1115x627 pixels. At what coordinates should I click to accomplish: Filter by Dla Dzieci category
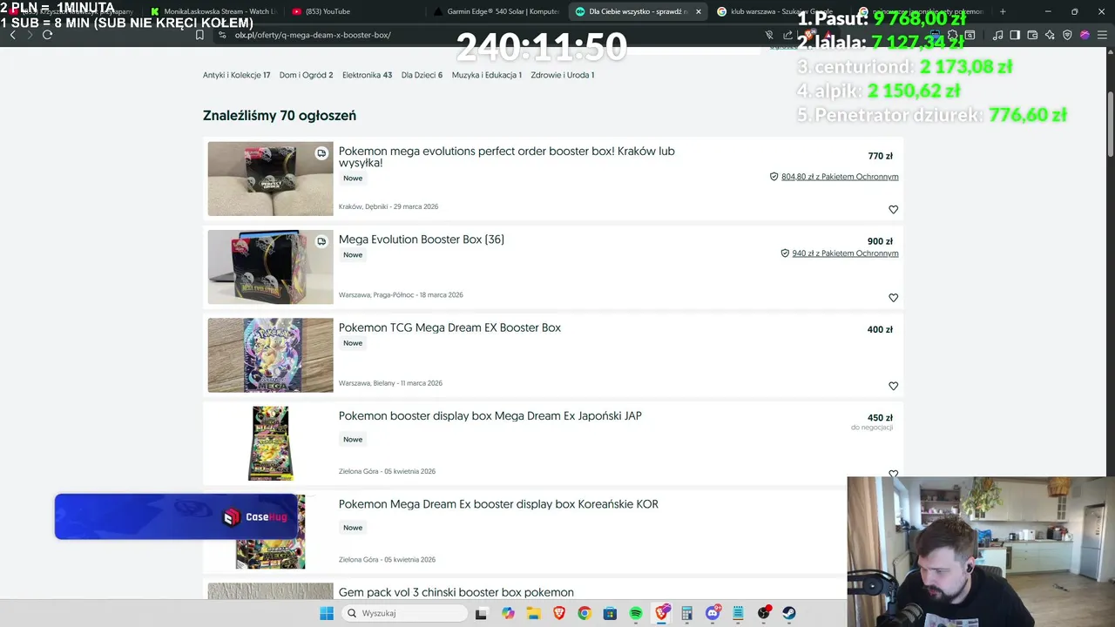[x=422, y=75]
